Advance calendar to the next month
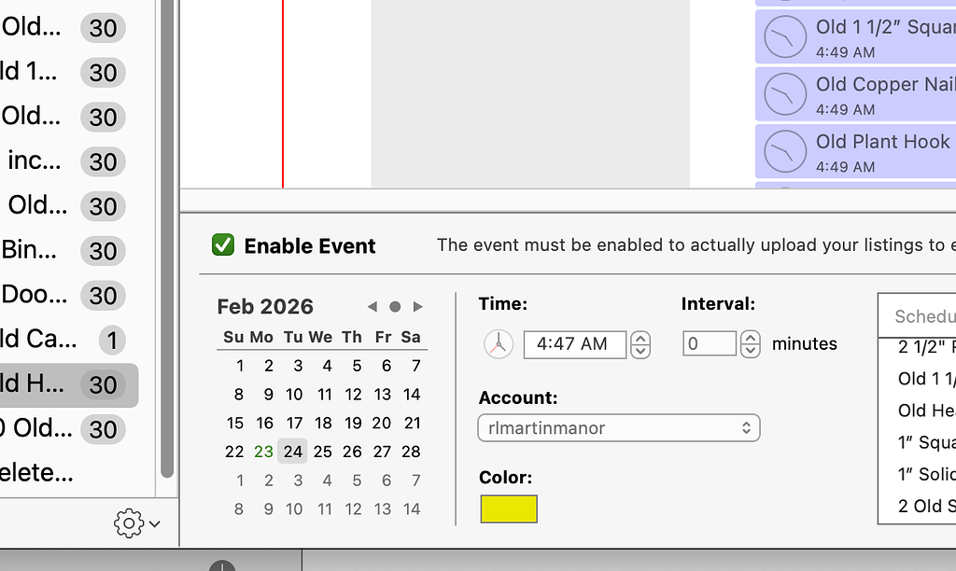The width and height of the screenshot is (956, 571). coord(417,306)
